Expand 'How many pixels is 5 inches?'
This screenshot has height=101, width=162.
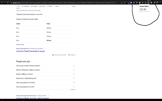point(46,83)
